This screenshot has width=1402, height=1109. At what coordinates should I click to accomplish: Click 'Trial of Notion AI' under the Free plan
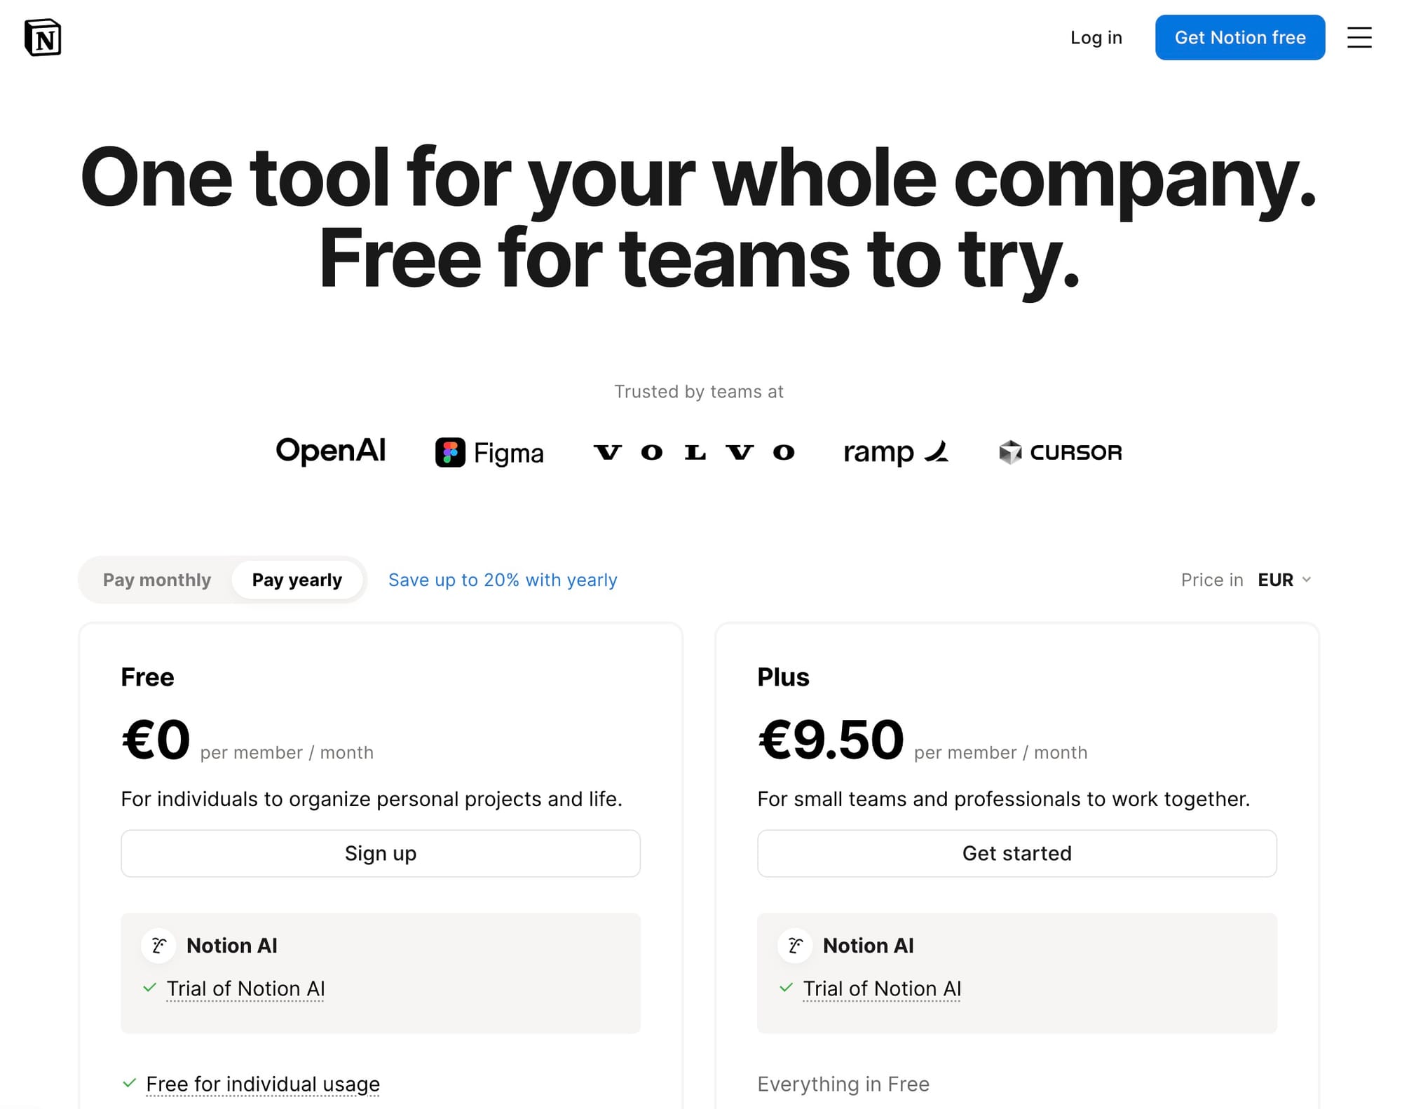[245, 988]
